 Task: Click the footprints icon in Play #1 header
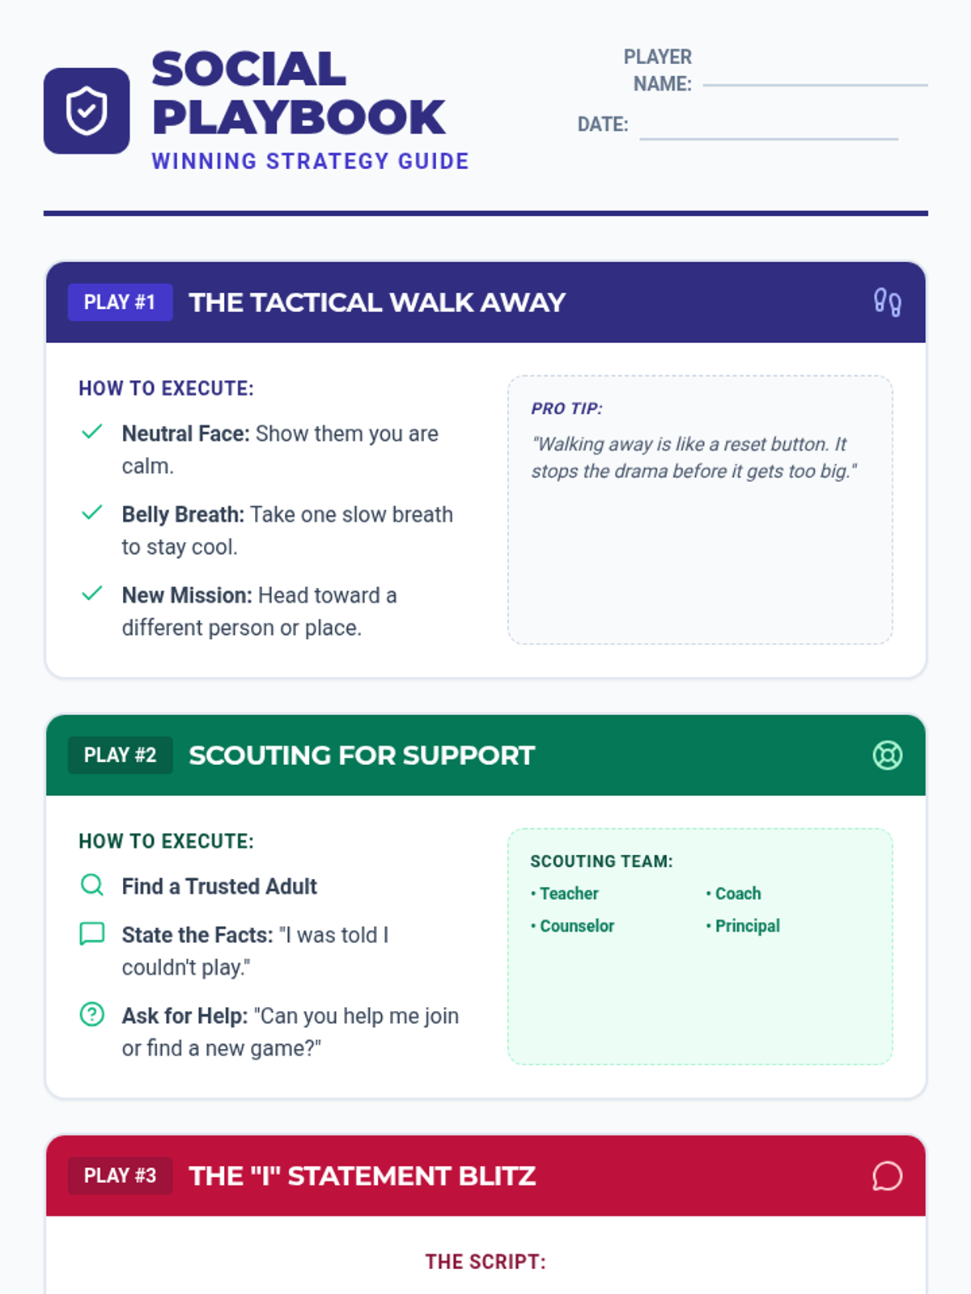tap(888, 302)
